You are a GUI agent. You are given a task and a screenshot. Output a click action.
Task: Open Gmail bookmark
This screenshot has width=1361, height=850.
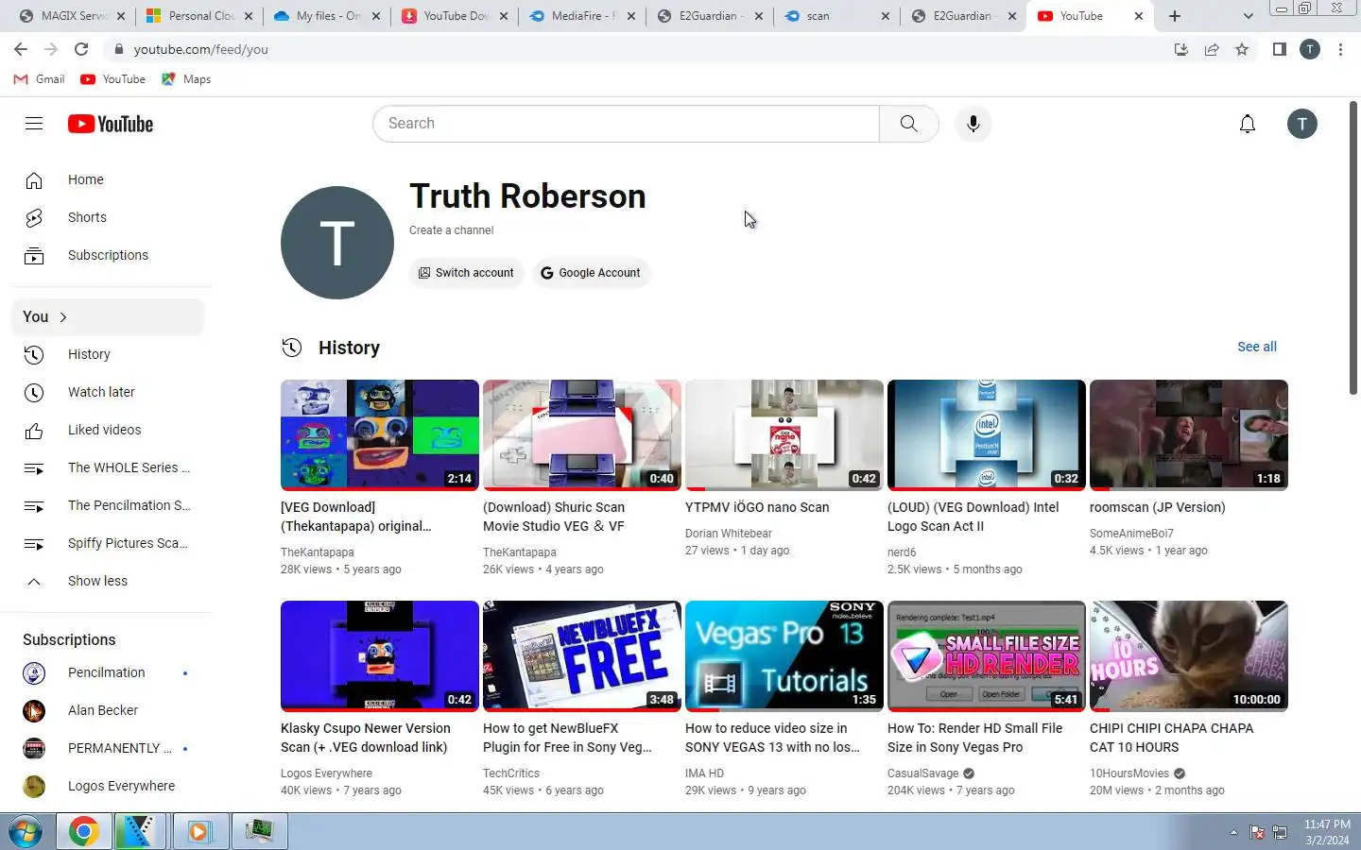39,79
